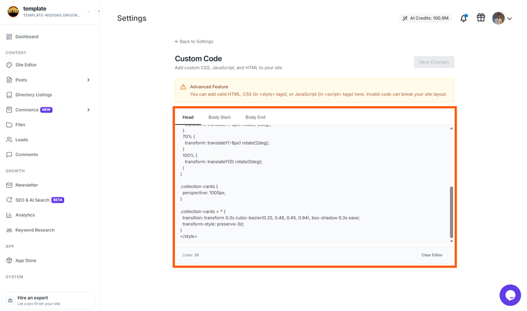Viewport: 527px width, 311px height.
Task: Expand the Posts submenu chevron
Action: (88, 80)
